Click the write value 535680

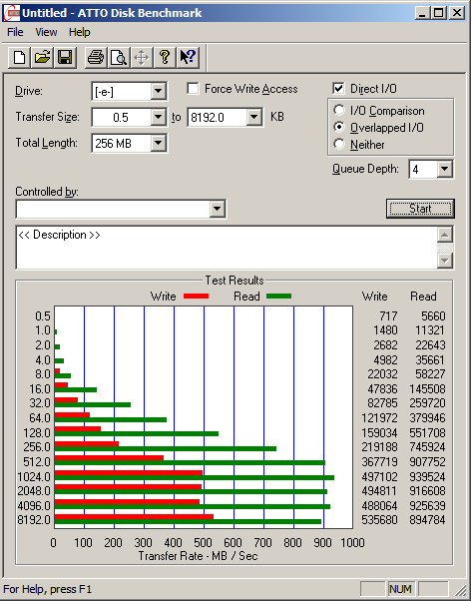379,520
